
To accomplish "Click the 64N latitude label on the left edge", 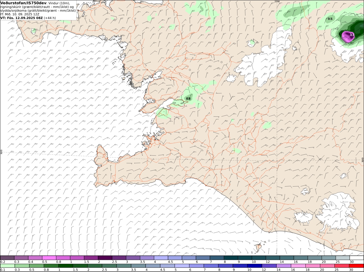I will [x=1, y=152].
